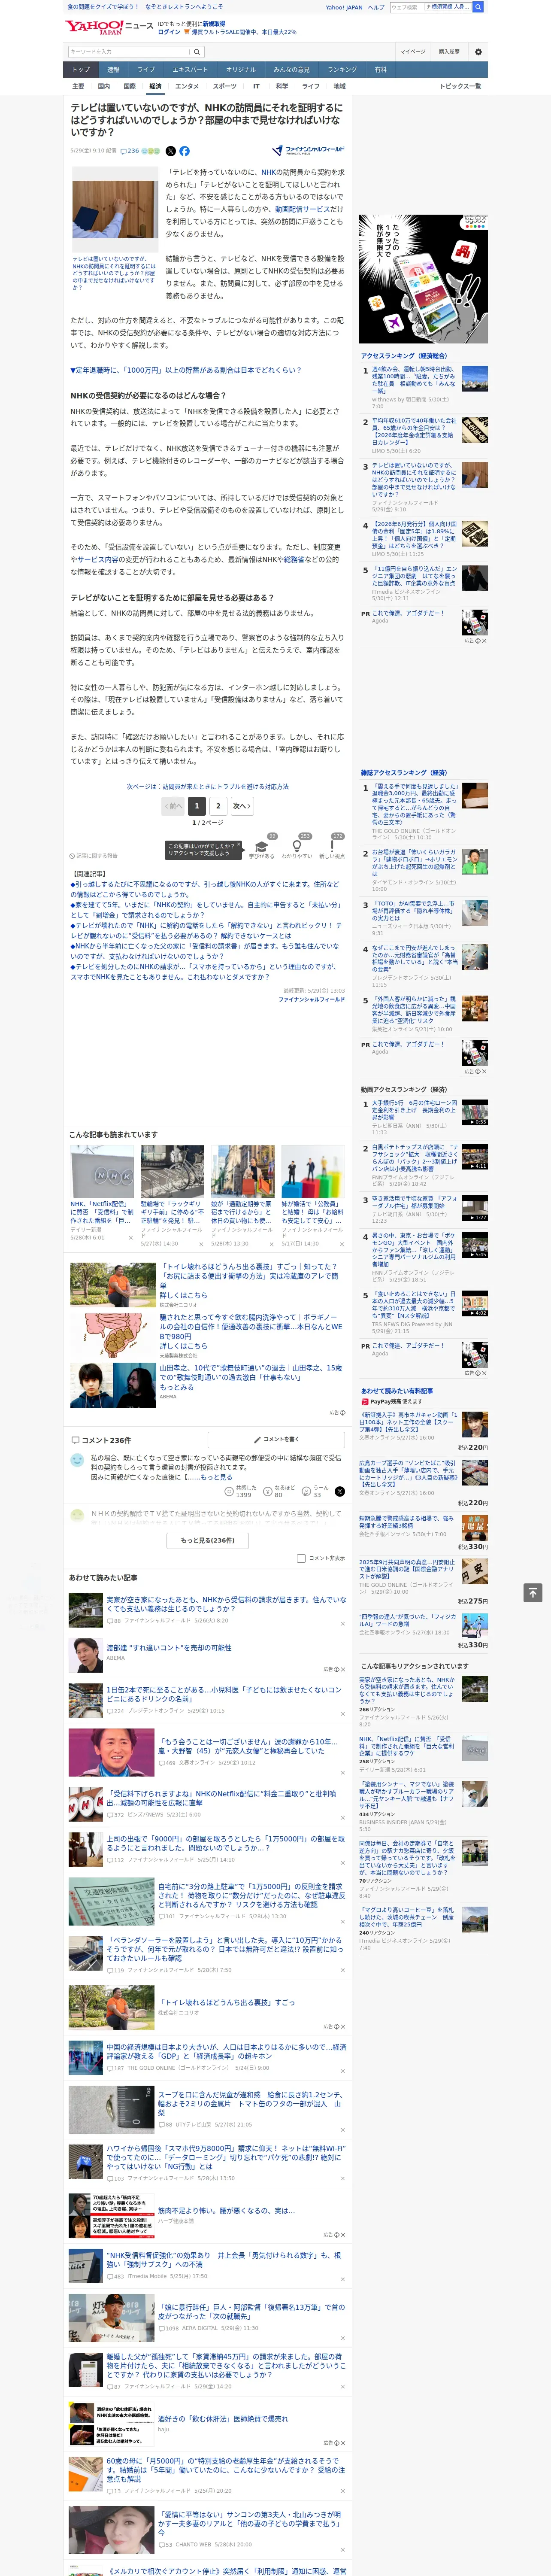Click マイページ link
Screen dimensions: 551x2576
[413, 52]
